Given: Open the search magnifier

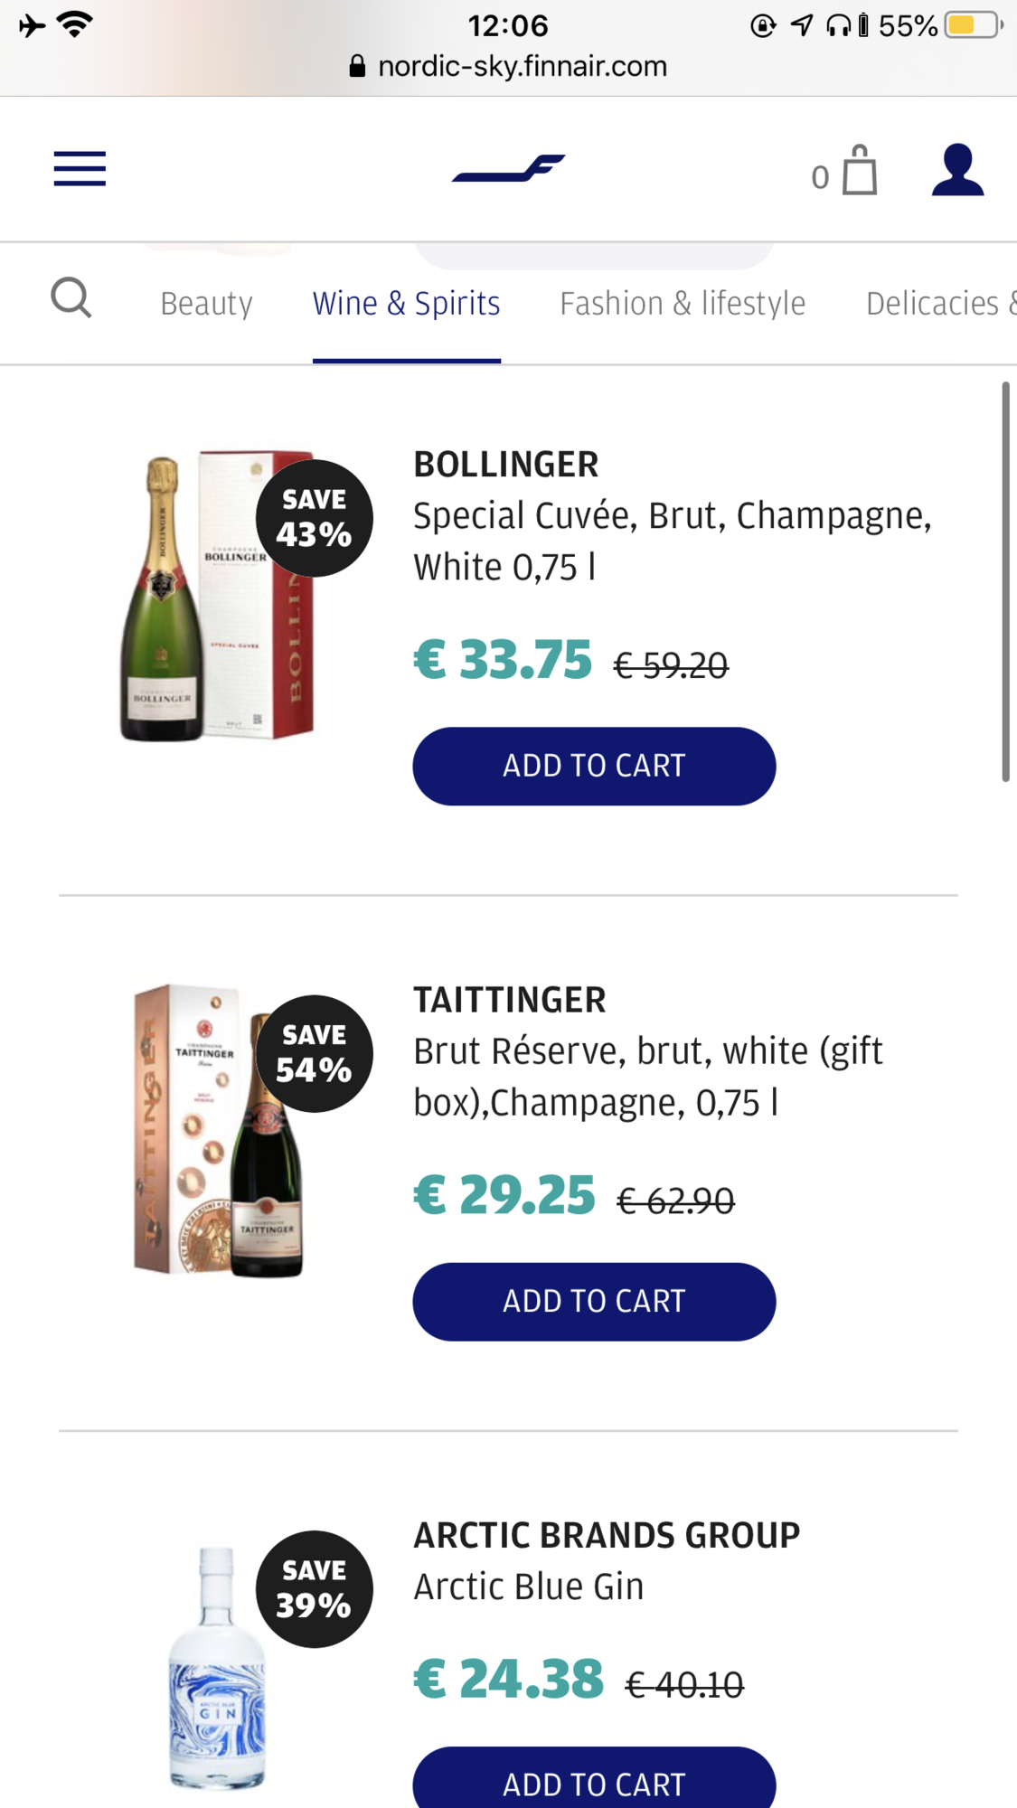Looking at the screenshot, I should point(71,298).
